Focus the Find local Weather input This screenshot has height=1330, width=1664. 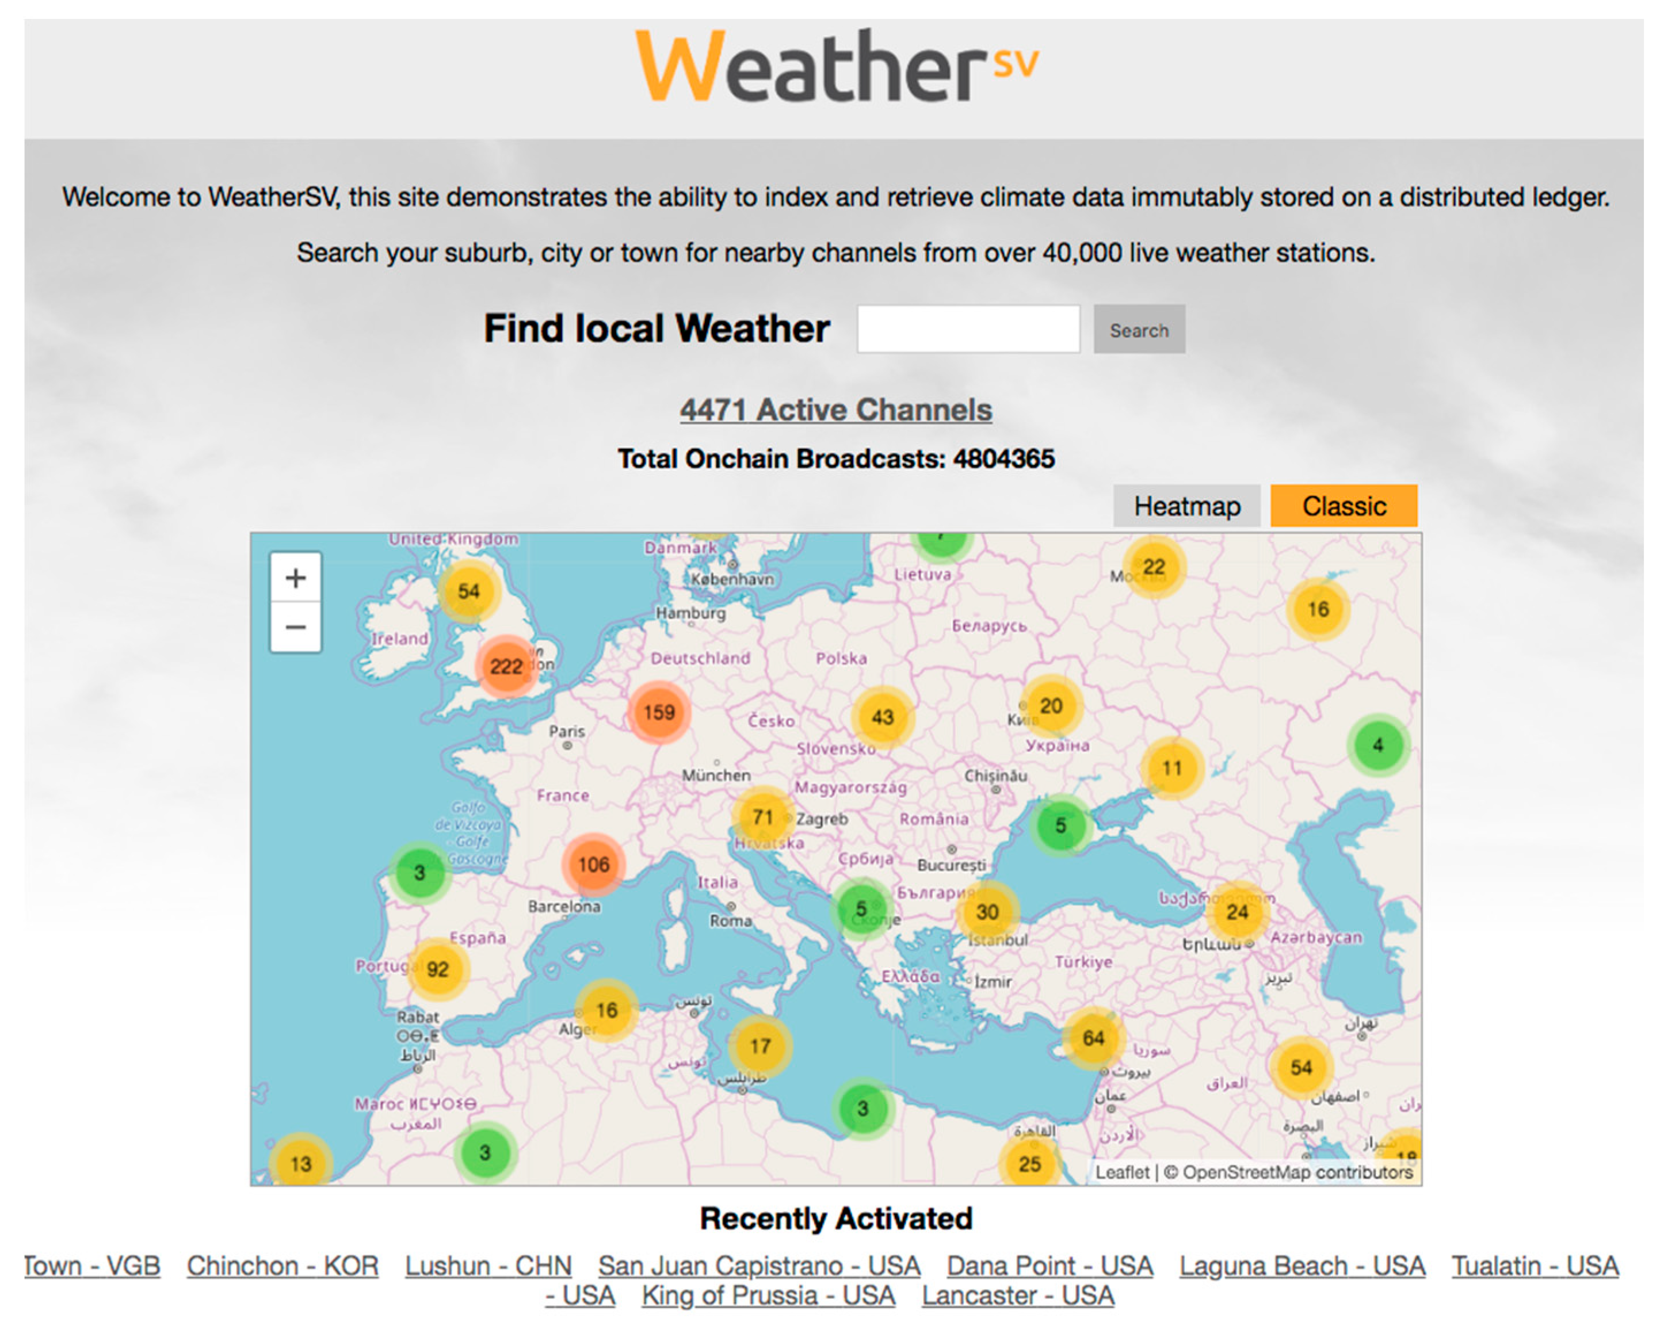[968, 330]
